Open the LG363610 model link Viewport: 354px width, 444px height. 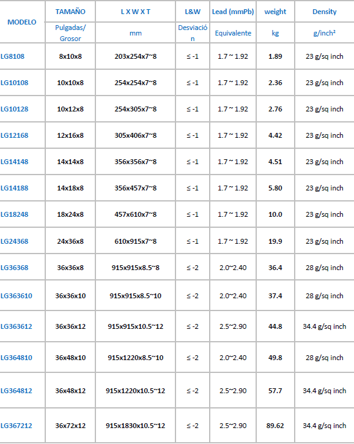pos(17,296)
